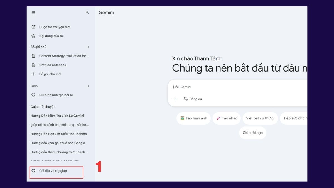Open the Công cụ tools menu
The image size is (334, 188).
pos(193,99)
